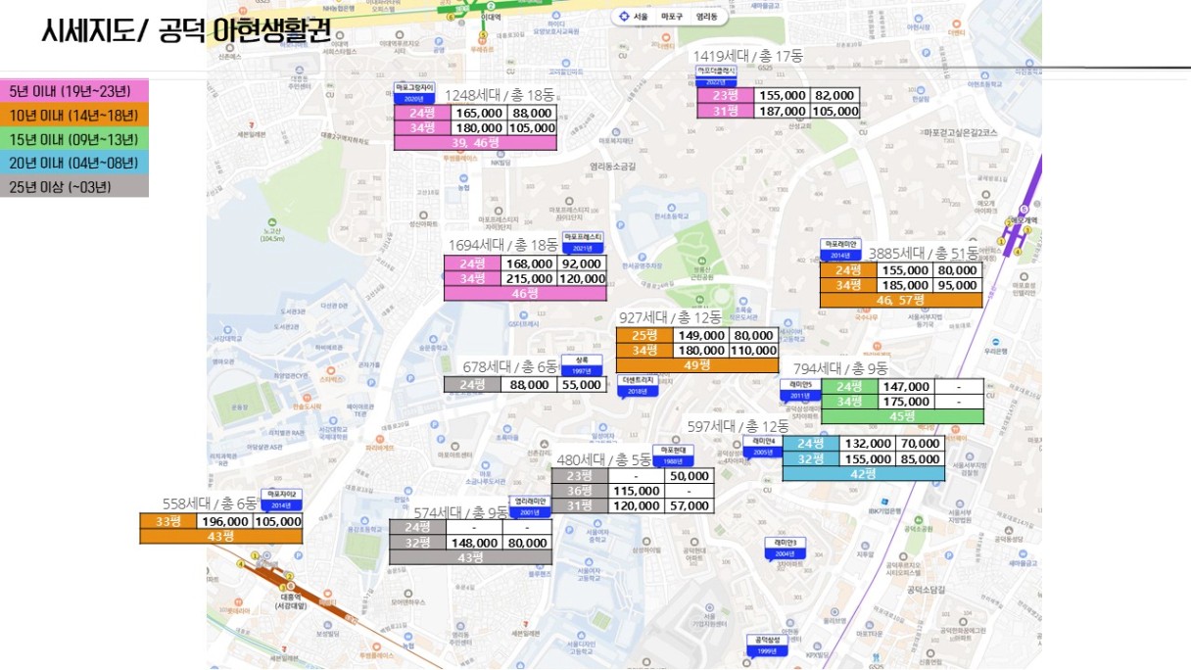The height and width of the screenshot is (670, 1191).
Task: Open the 래미안4 2005년 map marker
Action: click(763, 447)
